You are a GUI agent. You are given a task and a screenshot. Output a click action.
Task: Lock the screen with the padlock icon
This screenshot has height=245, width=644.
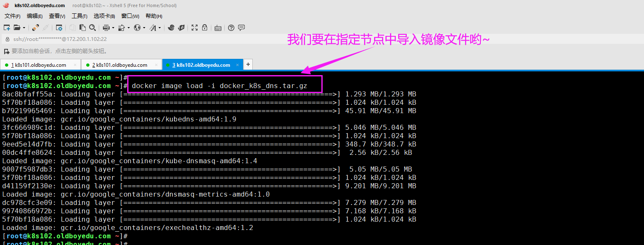point(205,28)
